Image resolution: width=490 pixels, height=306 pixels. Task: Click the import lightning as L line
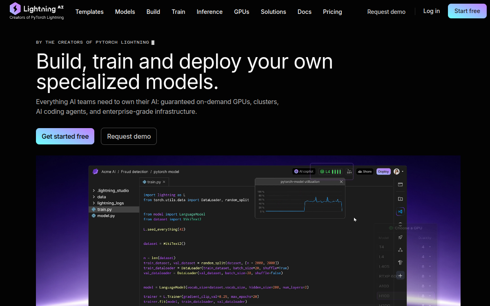pos(165,195)
